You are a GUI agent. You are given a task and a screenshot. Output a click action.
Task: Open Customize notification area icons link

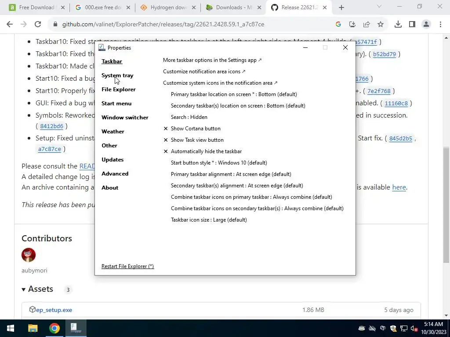(204, 72)
